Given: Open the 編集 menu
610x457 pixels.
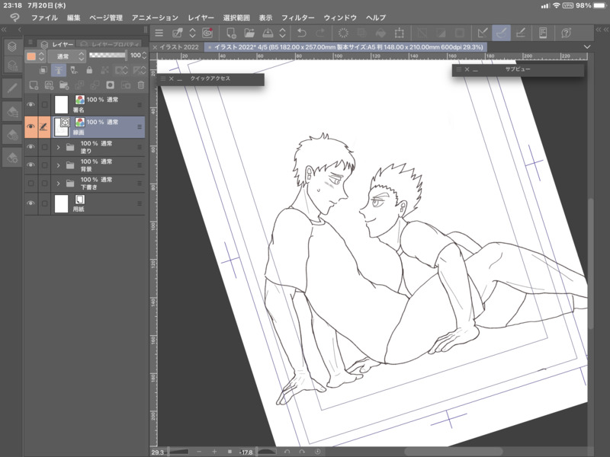Looking at the screenshot, I should tap(73, 18).
